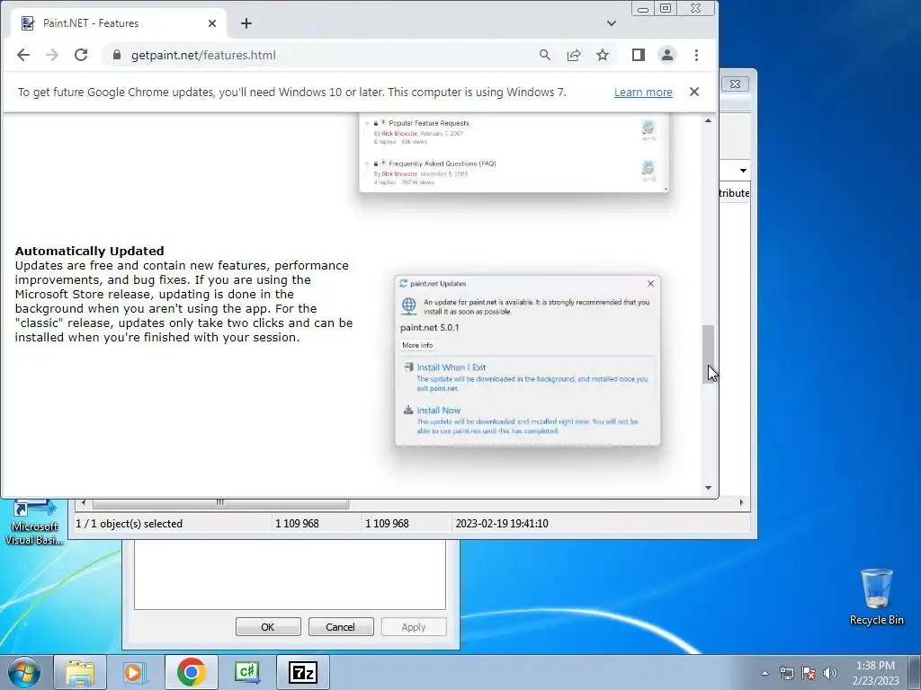Click the page scrollbar up arrow
Image resolution: width=921 pixels, height=690 pixels.
709,120
